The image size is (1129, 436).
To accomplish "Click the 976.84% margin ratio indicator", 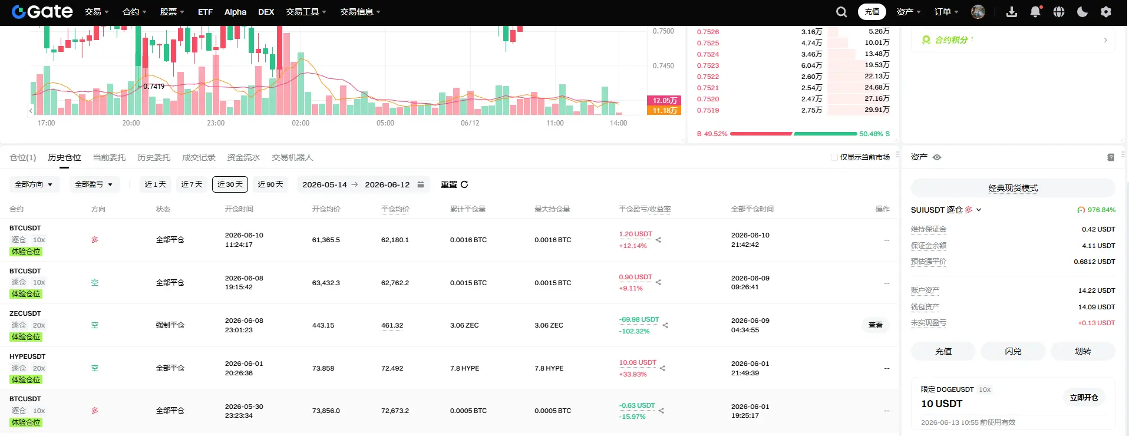I will click(x=1096, y=210).
